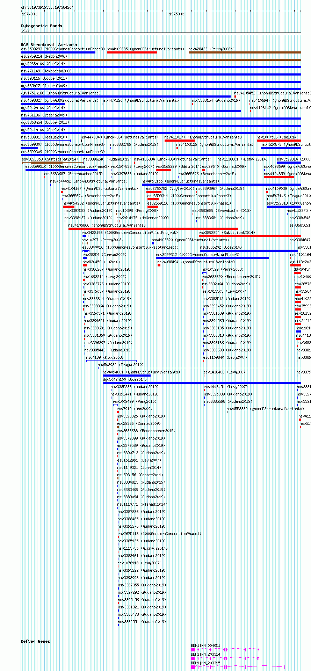Click esv3599307 1000Genomes label
The height and width of the screenshot is (671, 311).
click(63, 145)
